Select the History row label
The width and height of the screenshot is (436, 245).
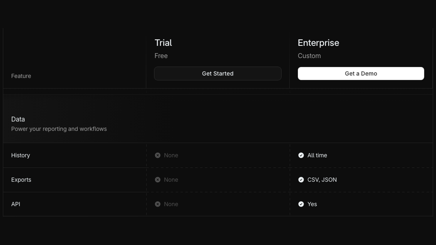click(x=20, y=155)
